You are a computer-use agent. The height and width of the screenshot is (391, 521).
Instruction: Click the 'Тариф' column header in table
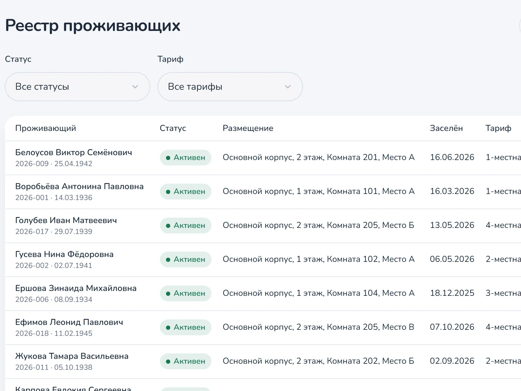(x=499, y=128)
